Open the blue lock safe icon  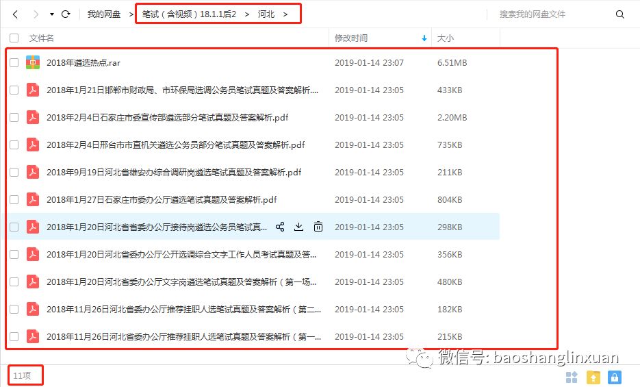pos(615,377)
